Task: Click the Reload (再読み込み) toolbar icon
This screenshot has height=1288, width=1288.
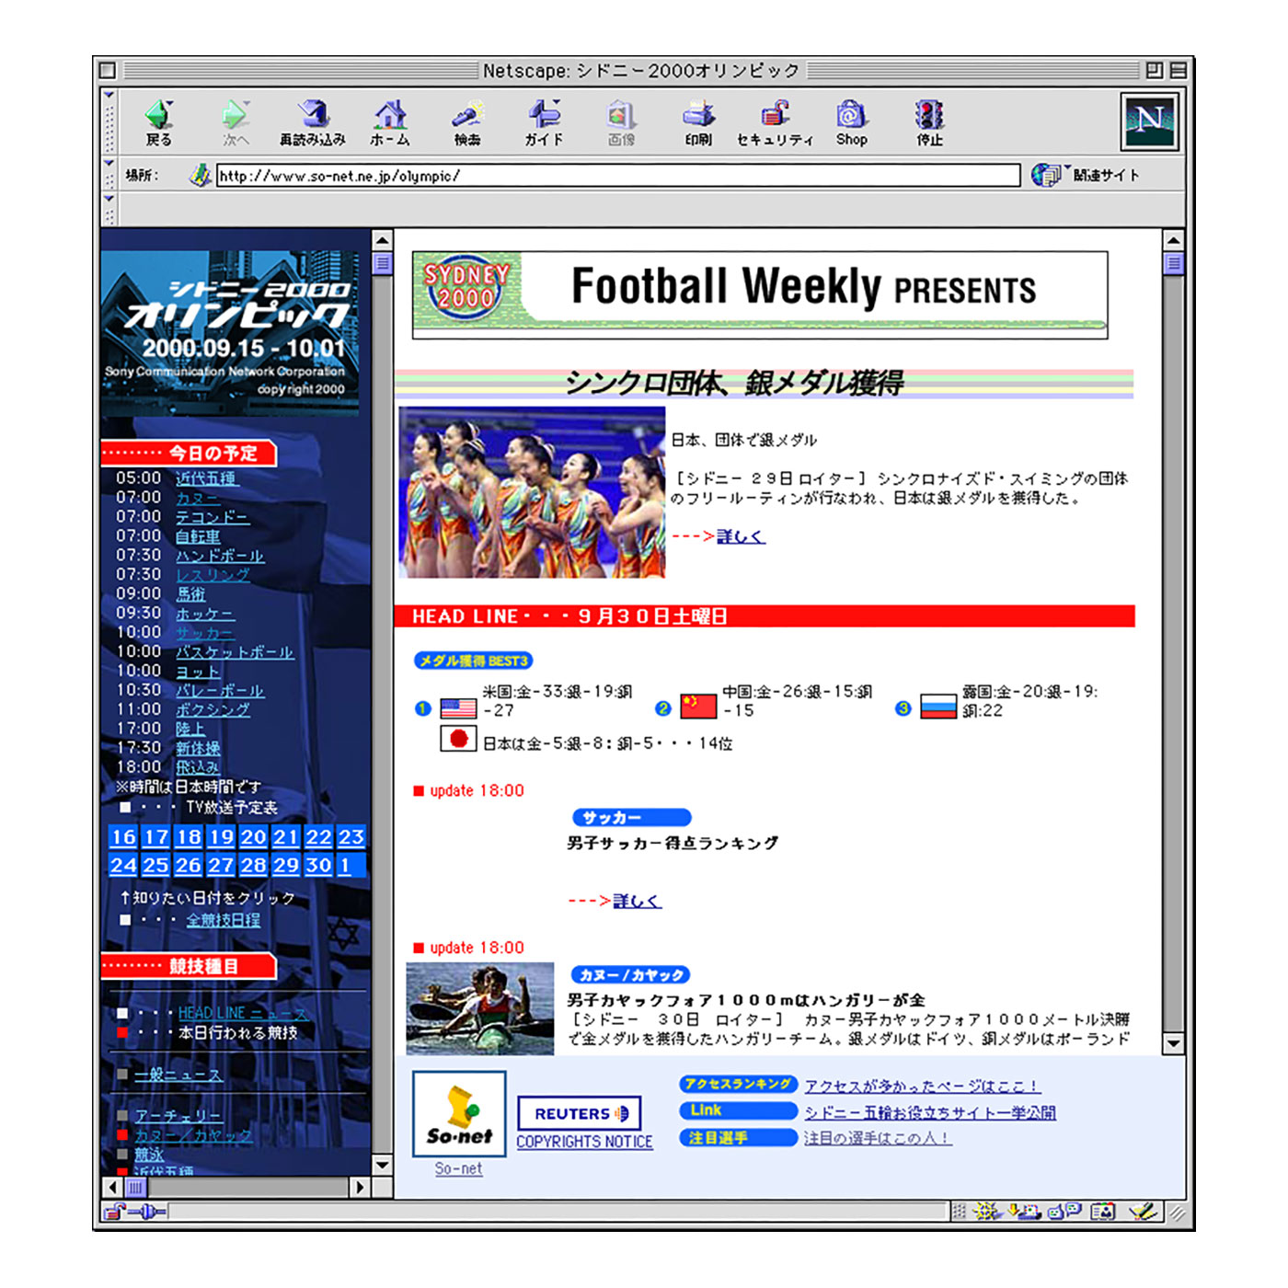Action: [313, 121]
